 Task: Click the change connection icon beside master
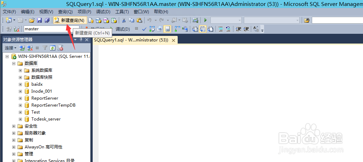16,29
